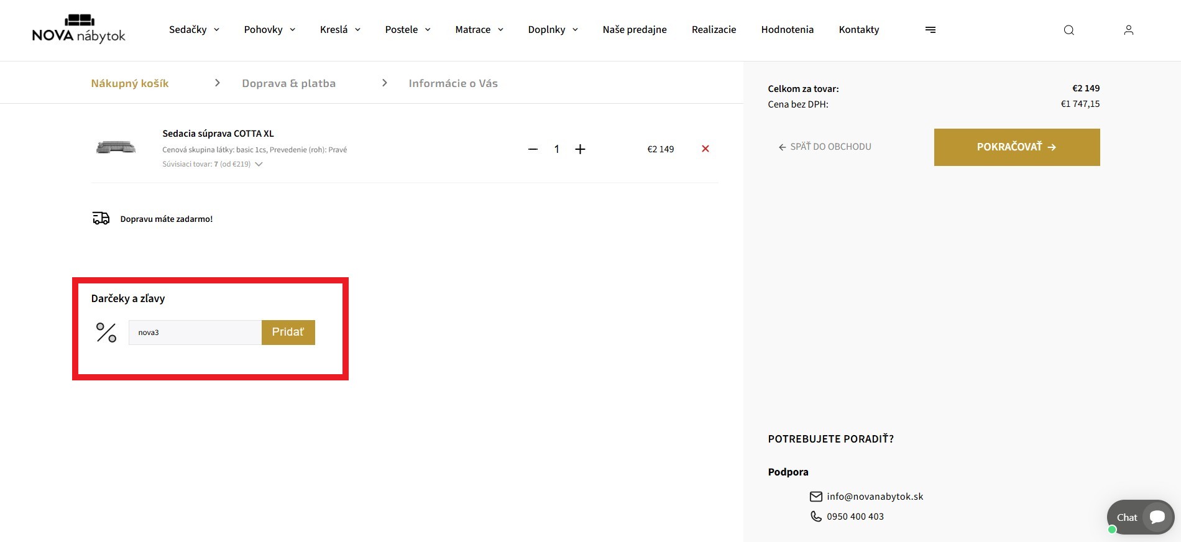
Task: Decrease COTTA XL quantity with minus
Action: click(533, 149)
